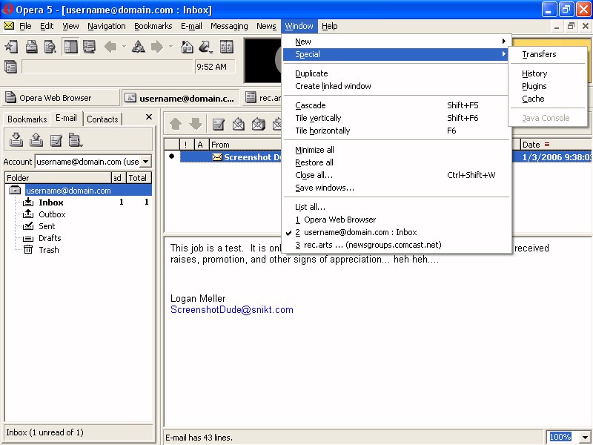Toggle the Hotlist panel icon

click(x=70, y=47)
